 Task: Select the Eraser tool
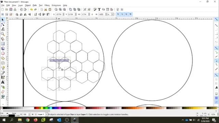pos(3,92)
